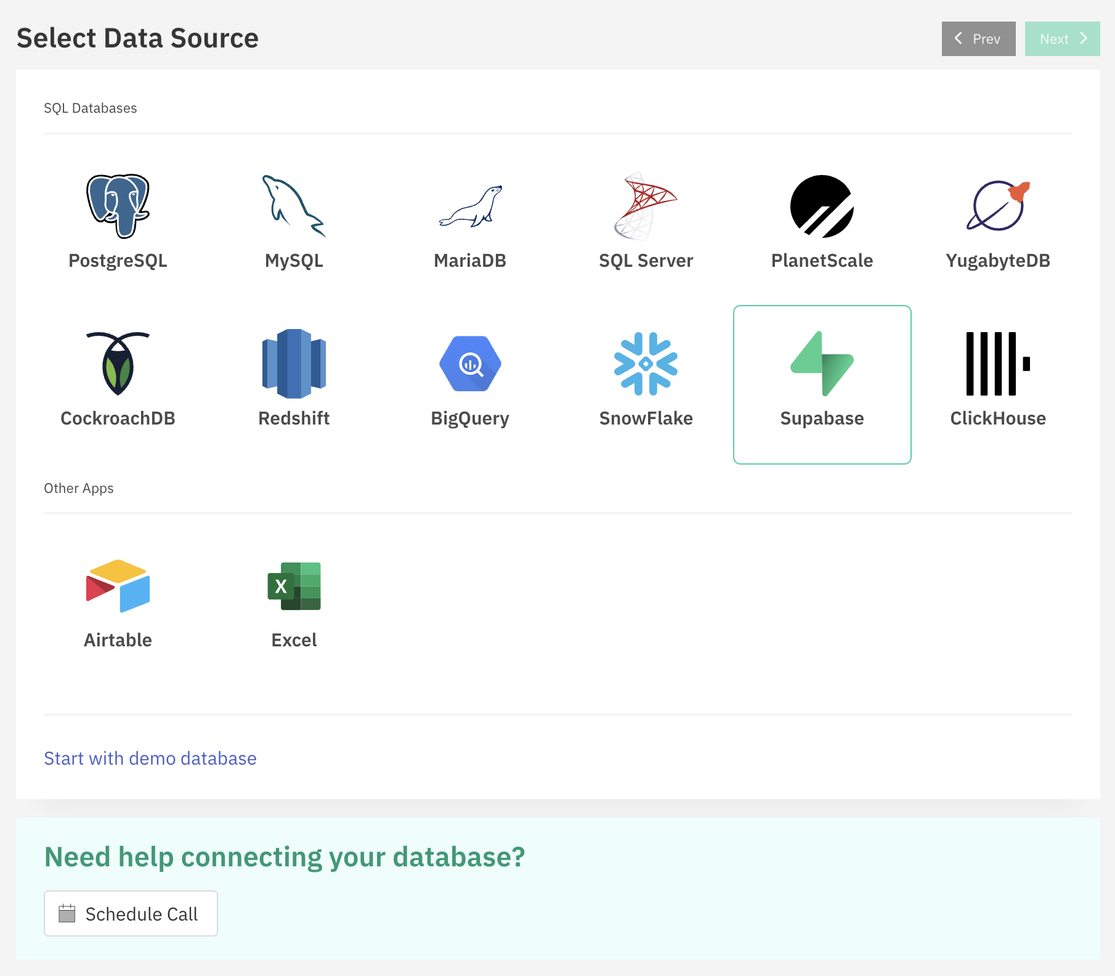Click the PlanetScale label text
Image resolution: width=1115 pixels, height=976 pixels.
822,261
